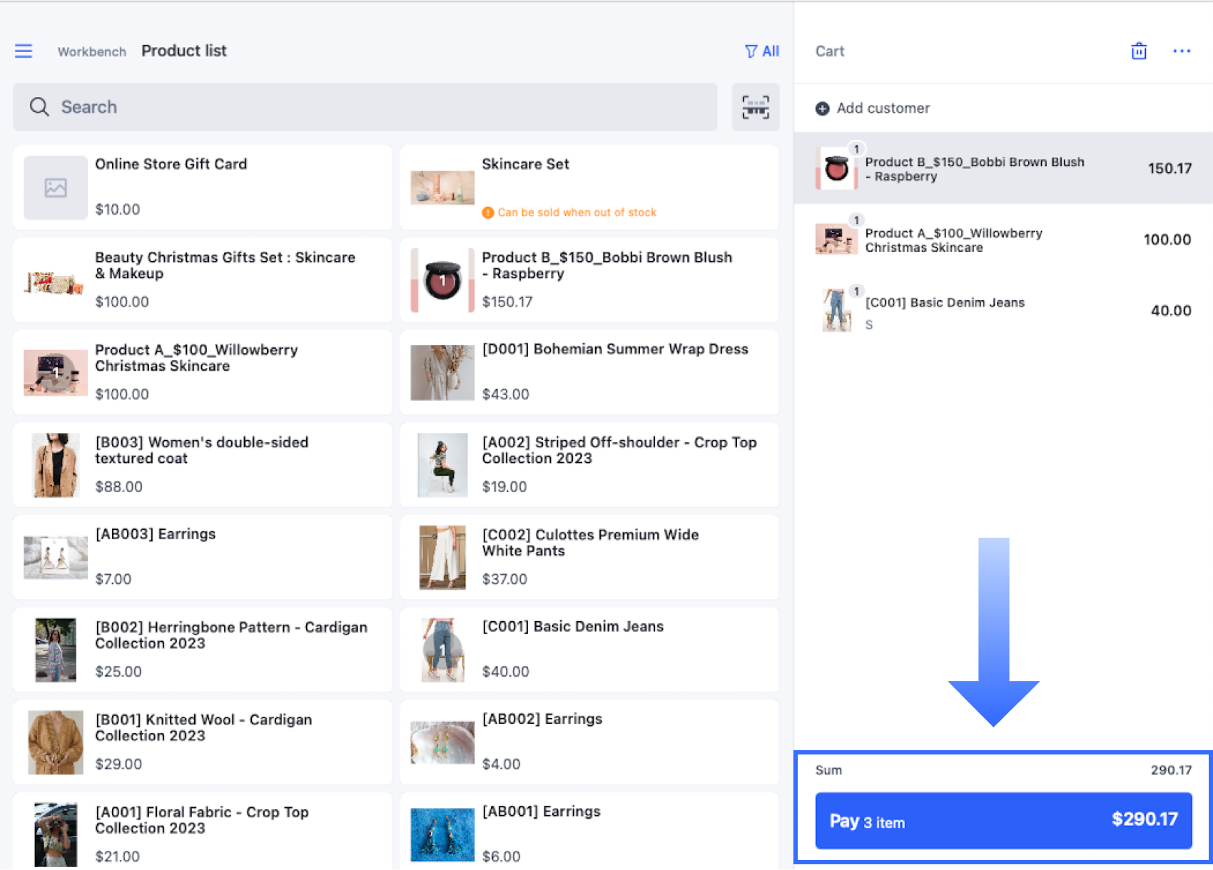
Task: Click Striped Off-shoulder Crop Top image
Action: coord(442,465)
